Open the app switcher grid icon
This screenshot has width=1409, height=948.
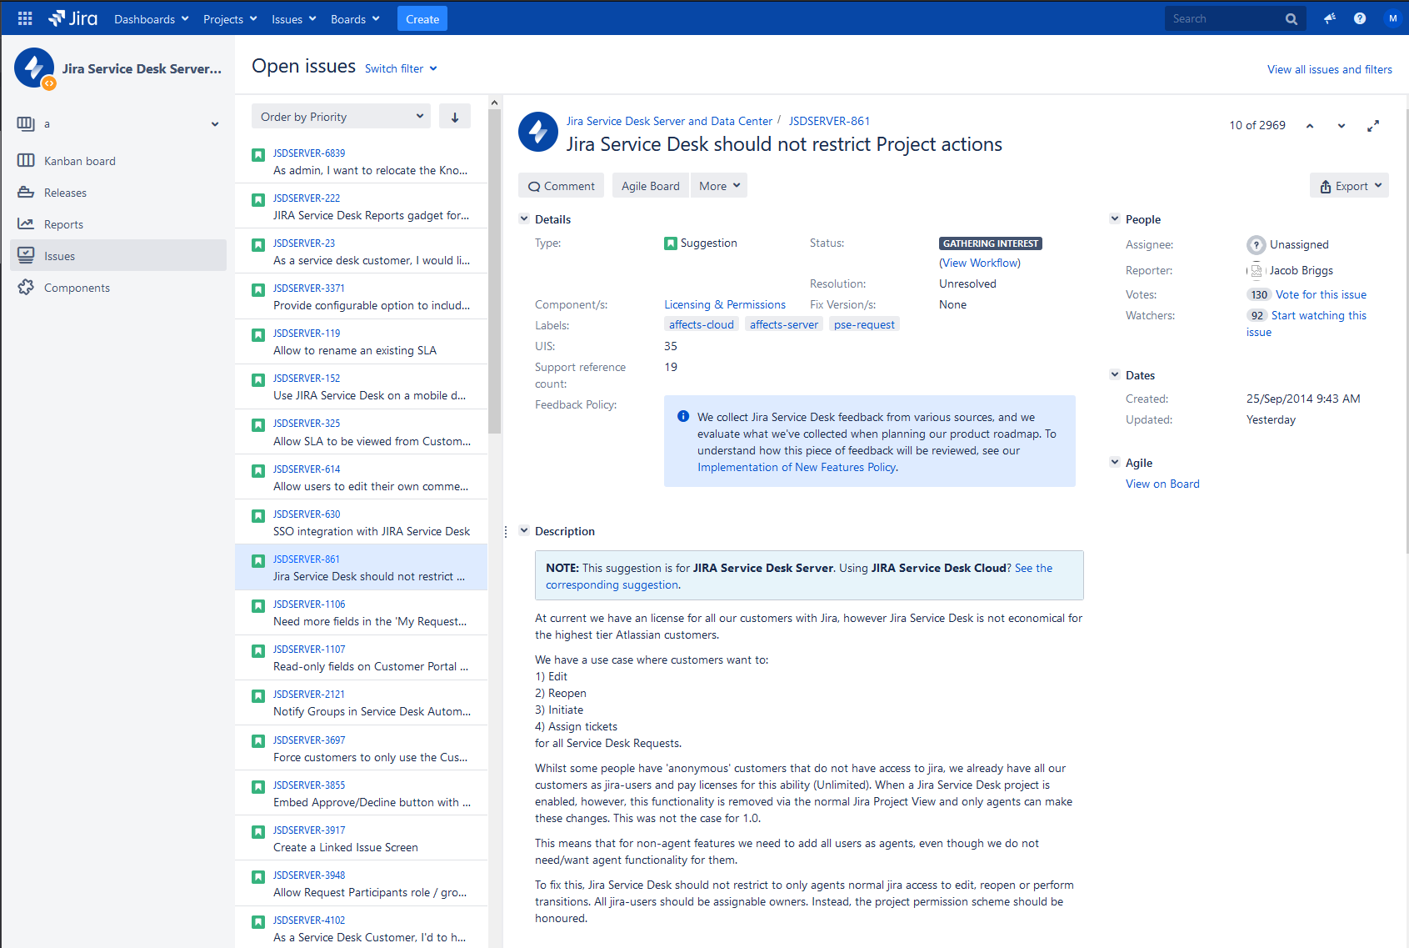click(25, 18)
